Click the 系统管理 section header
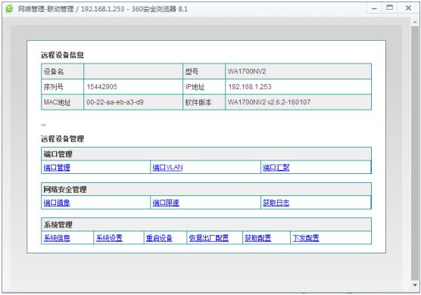 [206, 225]
